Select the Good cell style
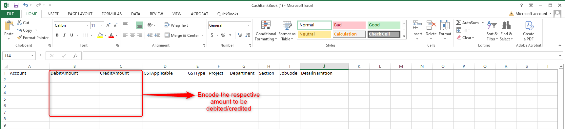This screenshot has width=565, height=129. 384,25
